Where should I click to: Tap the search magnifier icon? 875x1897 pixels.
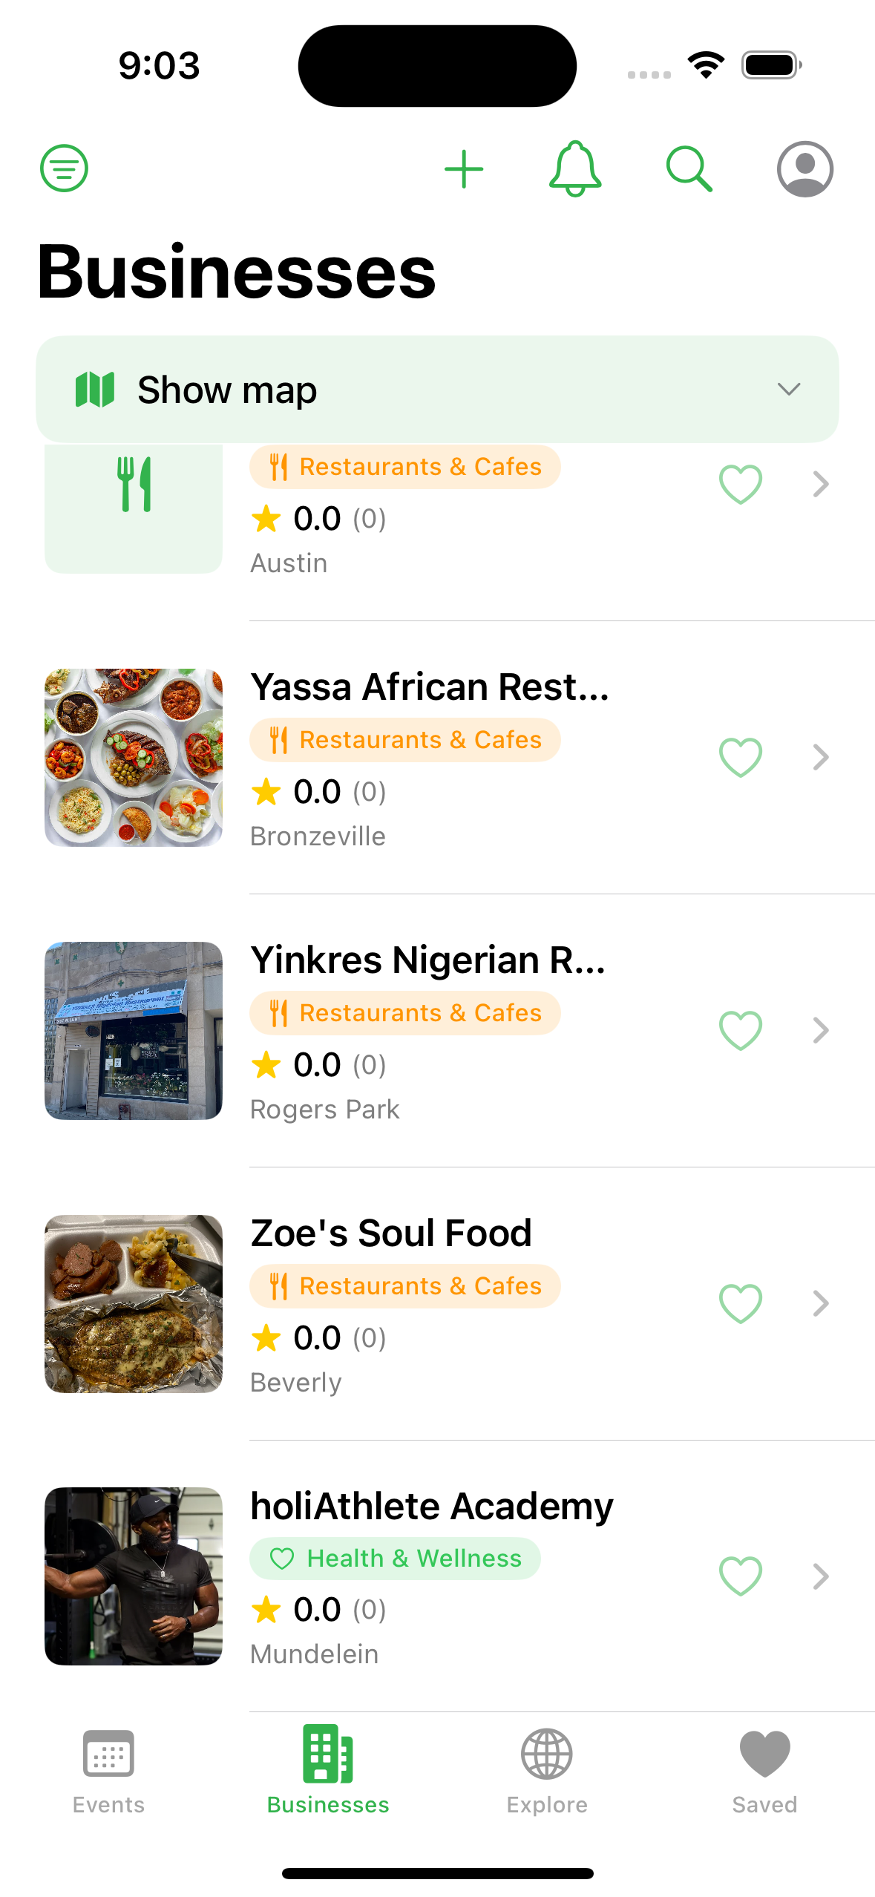(689, 169)
